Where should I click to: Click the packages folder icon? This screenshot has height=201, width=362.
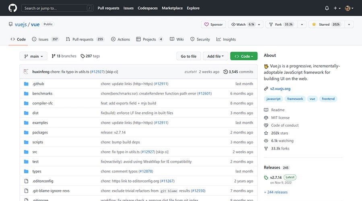coord(26,133)
